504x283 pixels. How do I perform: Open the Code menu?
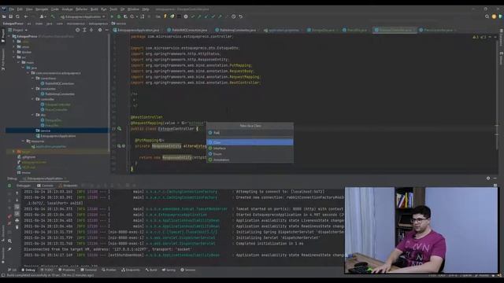point(55,9)
